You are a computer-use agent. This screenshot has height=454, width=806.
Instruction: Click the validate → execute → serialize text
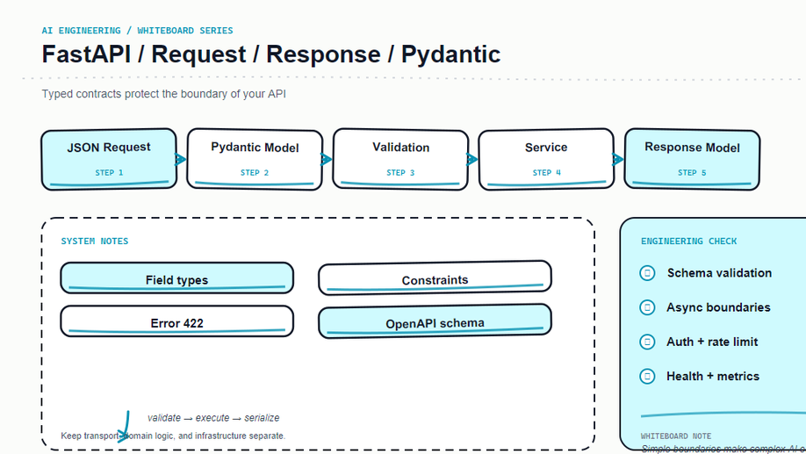tap(213, 418)
